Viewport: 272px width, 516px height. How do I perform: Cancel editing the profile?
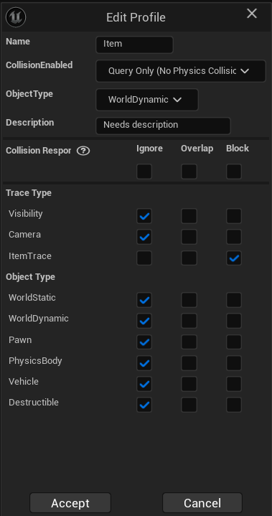202,503
